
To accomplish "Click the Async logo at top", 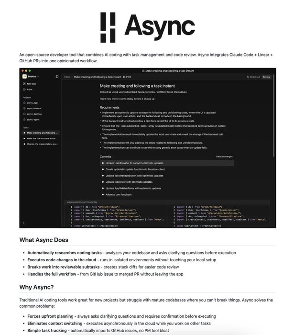I will tap(148, 27).
